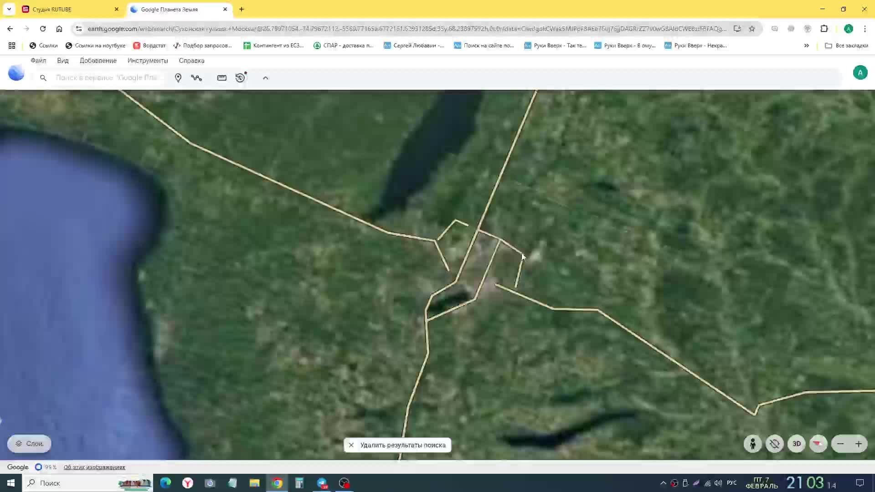This screenshot has width=875, height=492.
Task: Open the Инструменты menu
Action: [148, 61]
